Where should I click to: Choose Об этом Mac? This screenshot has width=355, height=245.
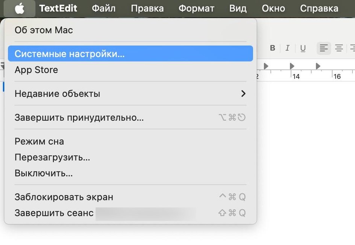[x=130, y=30]
